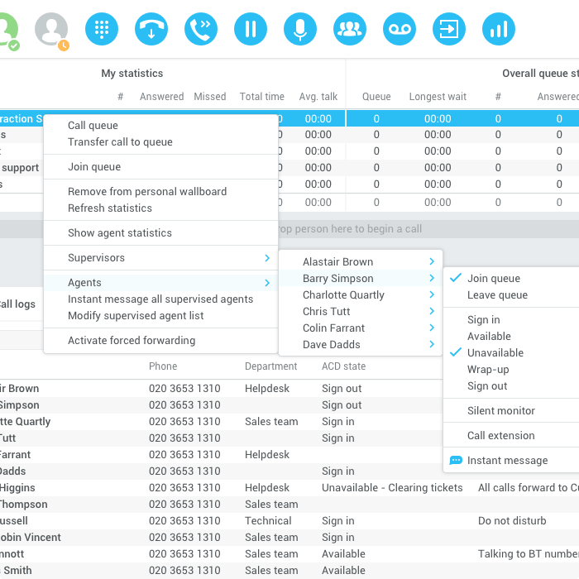Image resolution: width=579 pixels, height=579 pixels.
Task: Select Activate forced forwarding menu item
Action: (x=132, y=341)
